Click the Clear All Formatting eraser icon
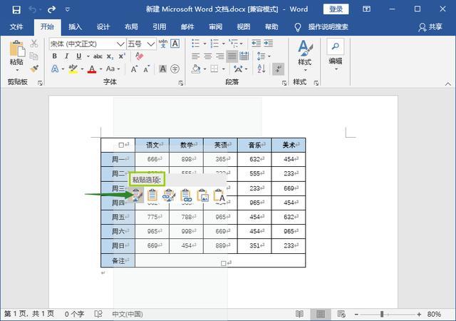The width and height of the screenshot is (456, 321). (x=140, y=56)
